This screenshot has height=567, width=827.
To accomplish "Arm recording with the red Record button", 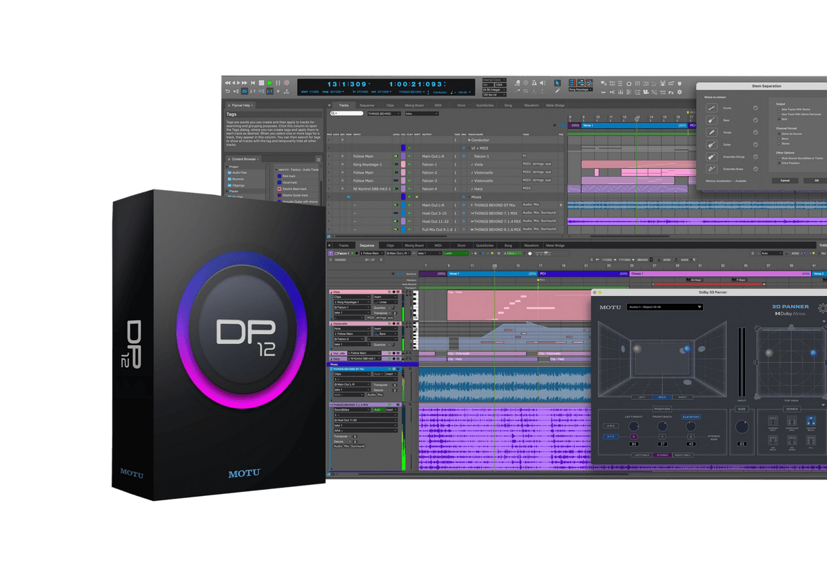I will [x=287, y=83].
